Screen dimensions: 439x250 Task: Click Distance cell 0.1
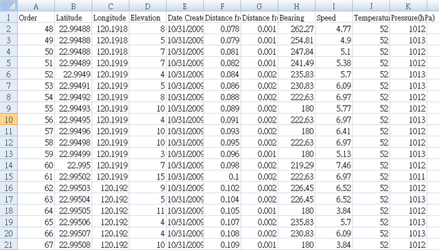tap(222, 177)
